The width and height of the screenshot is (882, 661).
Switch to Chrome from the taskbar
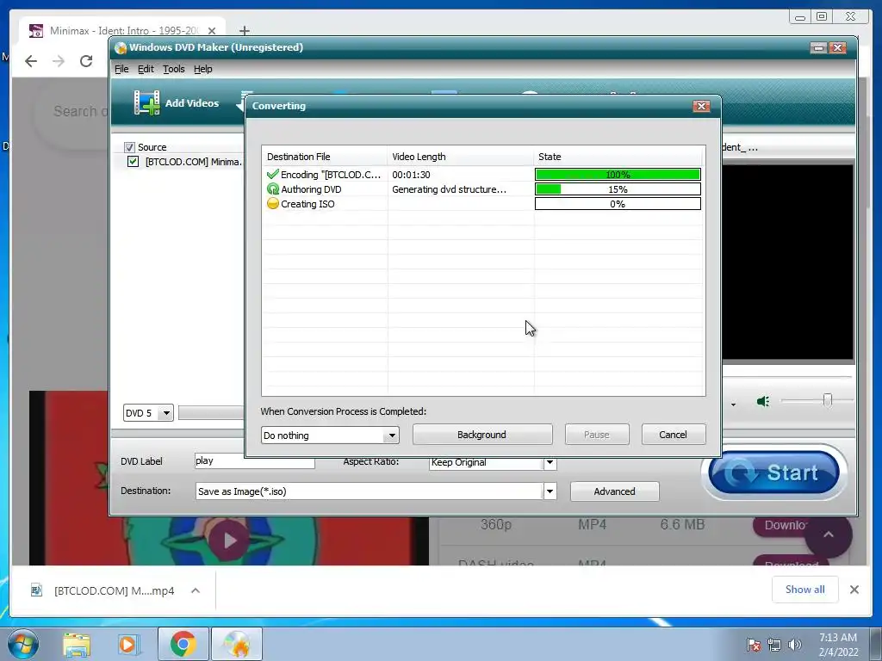tap(183, 644)
